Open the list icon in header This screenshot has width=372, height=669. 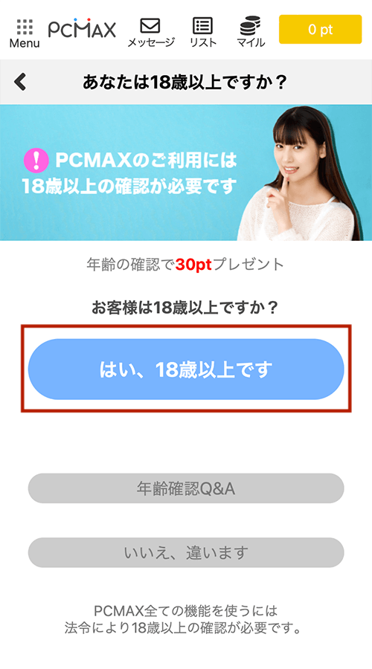[x=203, y=25]
